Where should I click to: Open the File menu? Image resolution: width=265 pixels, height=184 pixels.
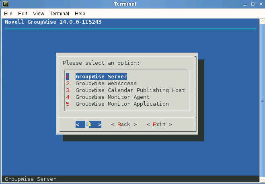[8, 14]
